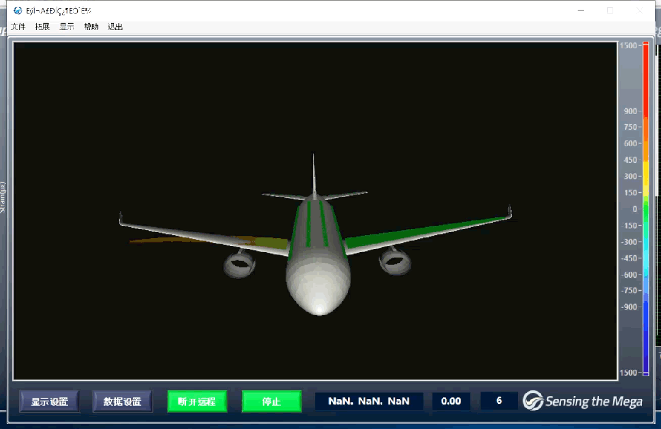This screenshot has height=429, width=661.
Task: Click the Sensing the Mega logo
Action: pos(582,401)
